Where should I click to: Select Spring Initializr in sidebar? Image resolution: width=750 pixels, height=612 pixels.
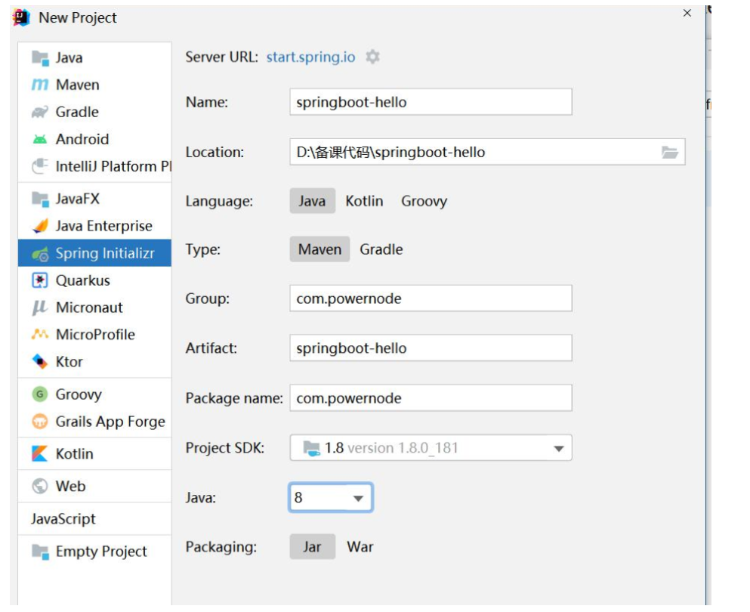(94, 253)
